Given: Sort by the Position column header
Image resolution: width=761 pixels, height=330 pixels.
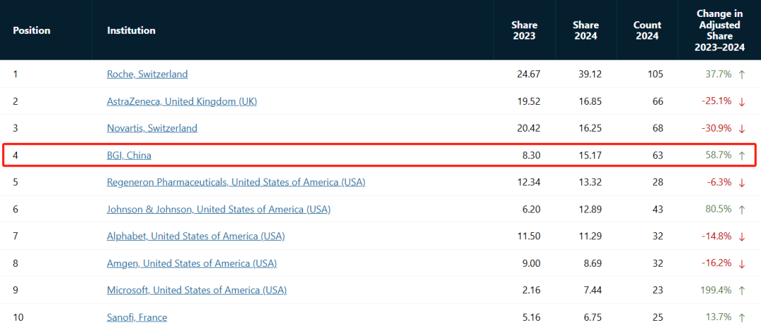Looking at the screenshot, I should click(32, 30).
